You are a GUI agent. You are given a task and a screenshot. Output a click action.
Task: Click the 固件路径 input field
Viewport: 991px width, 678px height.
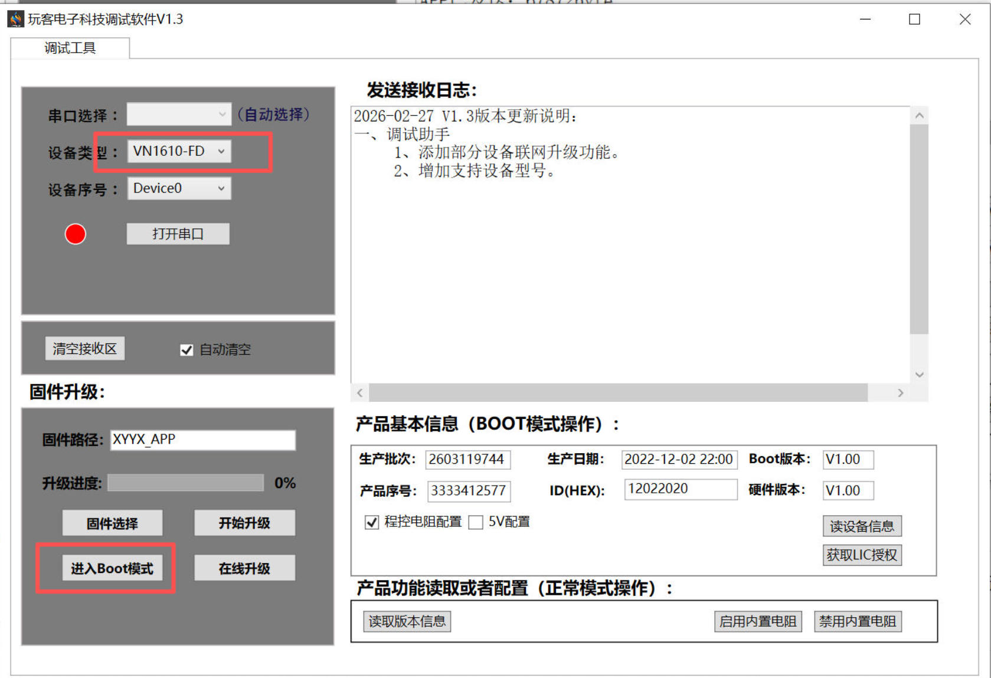tap(202, 440)
